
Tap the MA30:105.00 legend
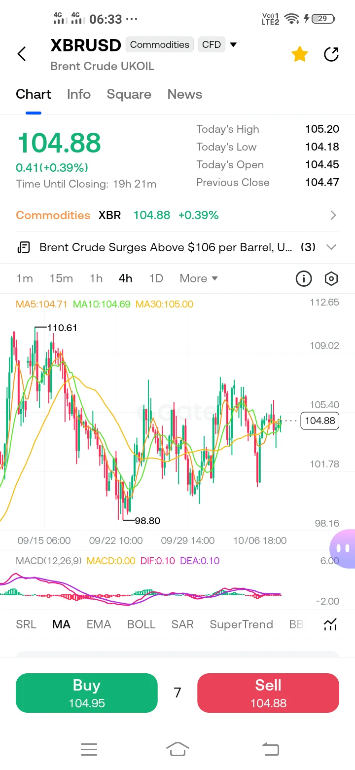[x=164, y=304]
